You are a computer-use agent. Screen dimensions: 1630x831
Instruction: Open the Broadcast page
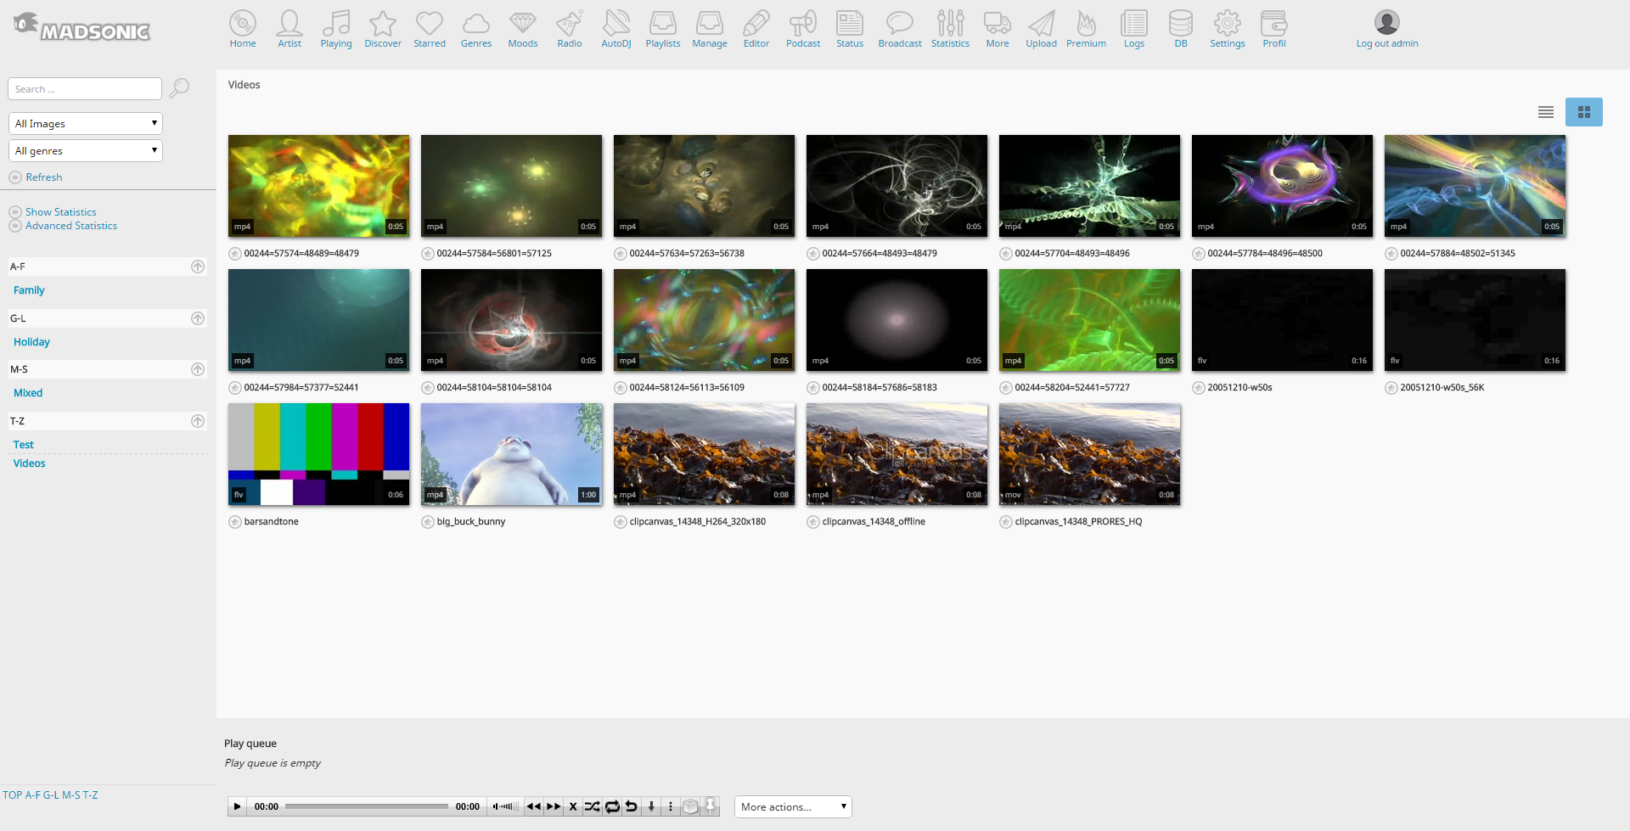[x=899, y=29]
